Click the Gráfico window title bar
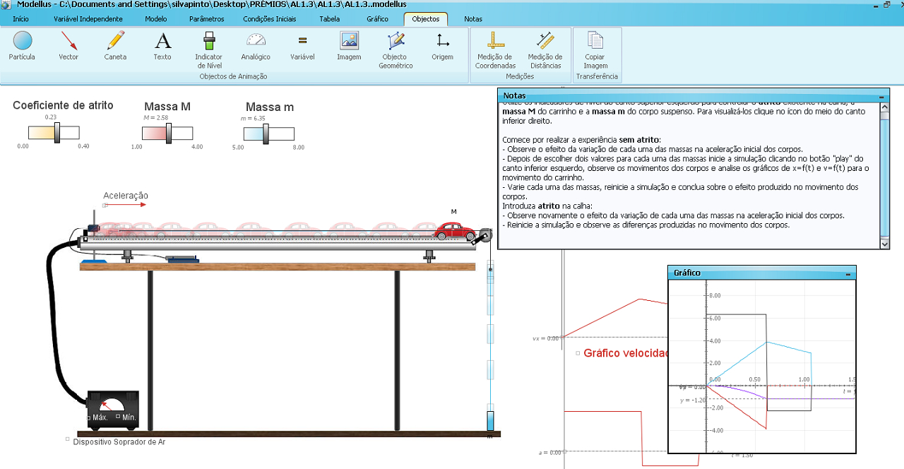The width and height of the screenshot is (904, 469). tap(762, 273)
